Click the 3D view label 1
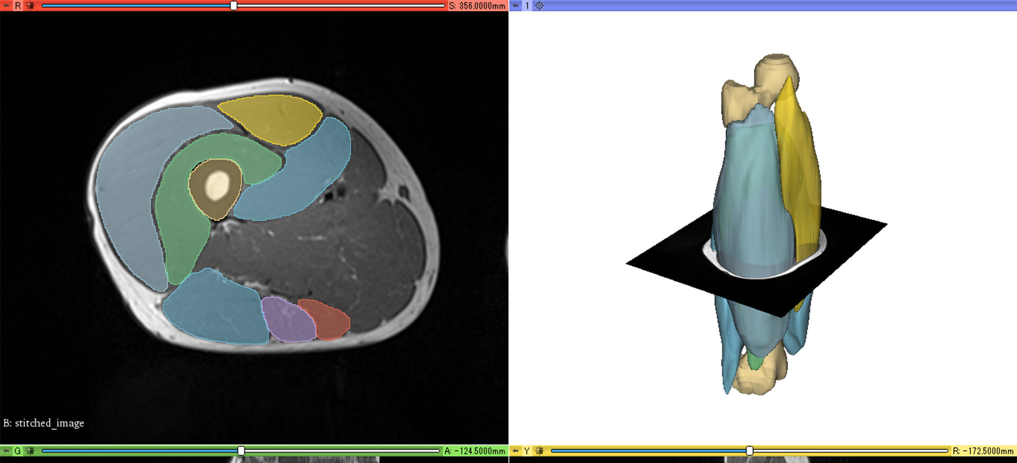The height and width of the screenshot is (463, 1017). click(x=527, y=5)
